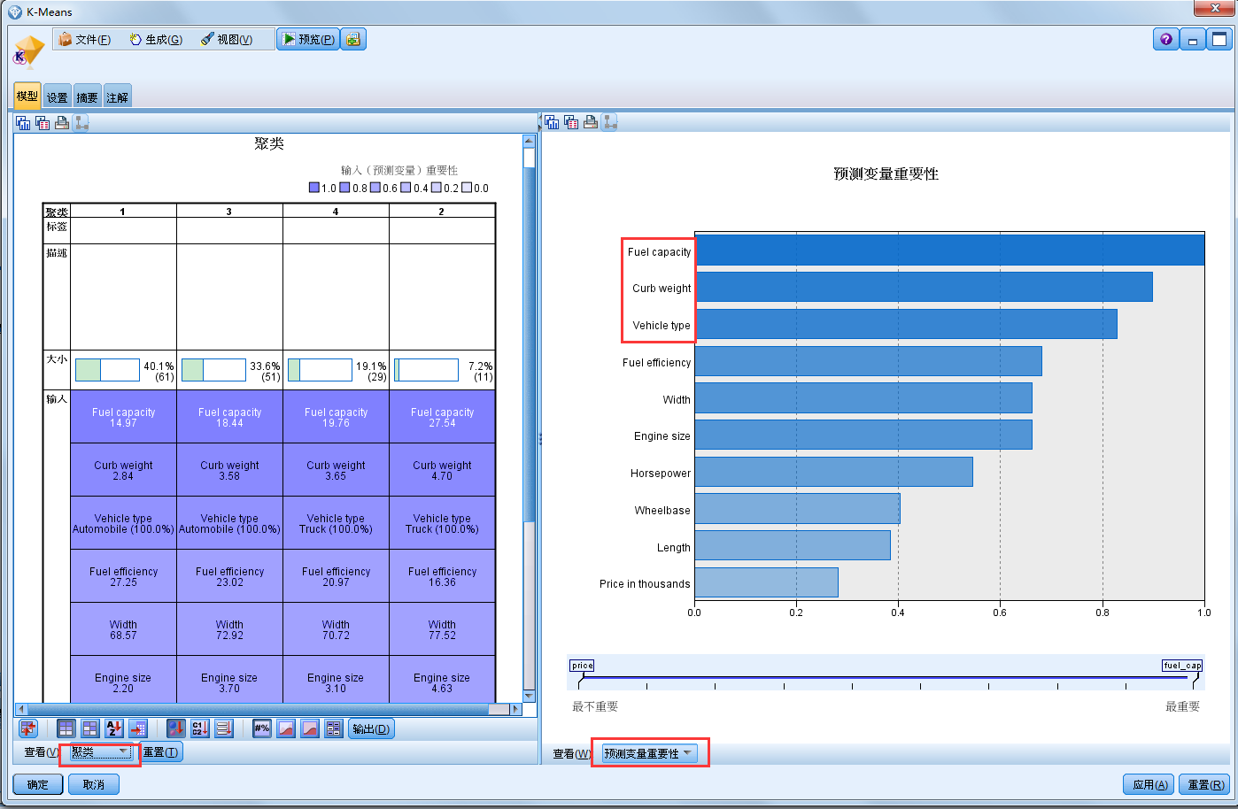
Task: Sort features alphabetically with the AZ icon
Action: coord(114,728)
